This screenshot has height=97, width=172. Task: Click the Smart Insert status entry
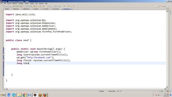tap(112, 91)
